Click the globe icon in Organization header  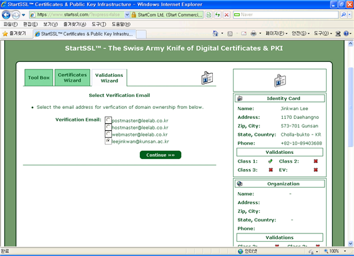(x=240, y=184)
